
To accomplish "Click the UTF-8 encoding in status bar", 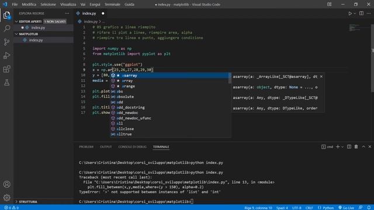I will (x=296, y=208).
